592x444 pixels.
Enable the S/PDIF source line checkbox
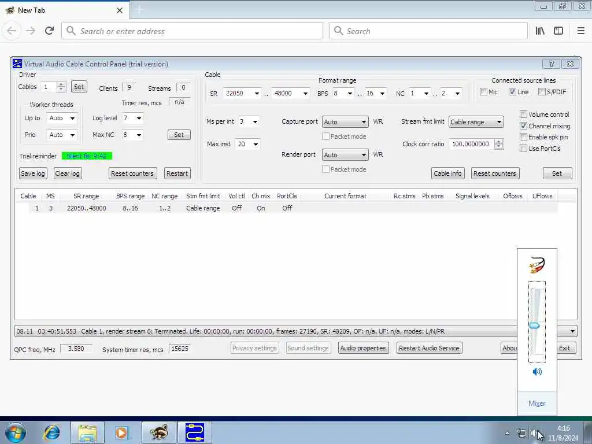click(x=542, y=92)
